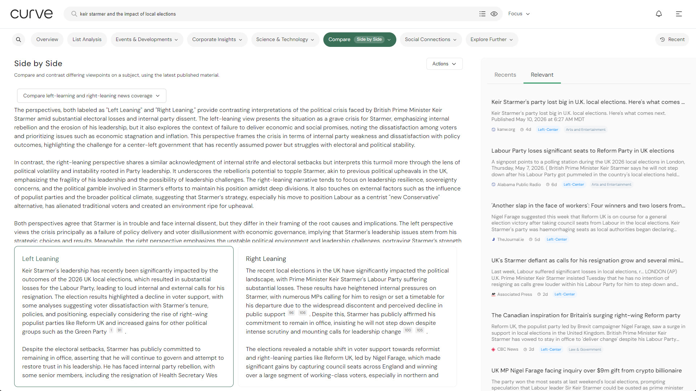Open the Focus dropdown

(519, 14)
